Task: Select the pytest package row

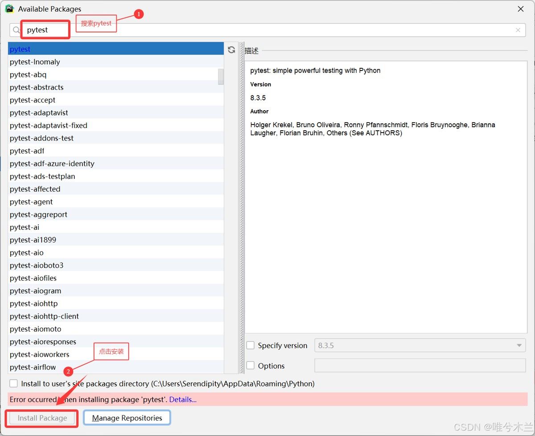Action: tap(116, 49)
